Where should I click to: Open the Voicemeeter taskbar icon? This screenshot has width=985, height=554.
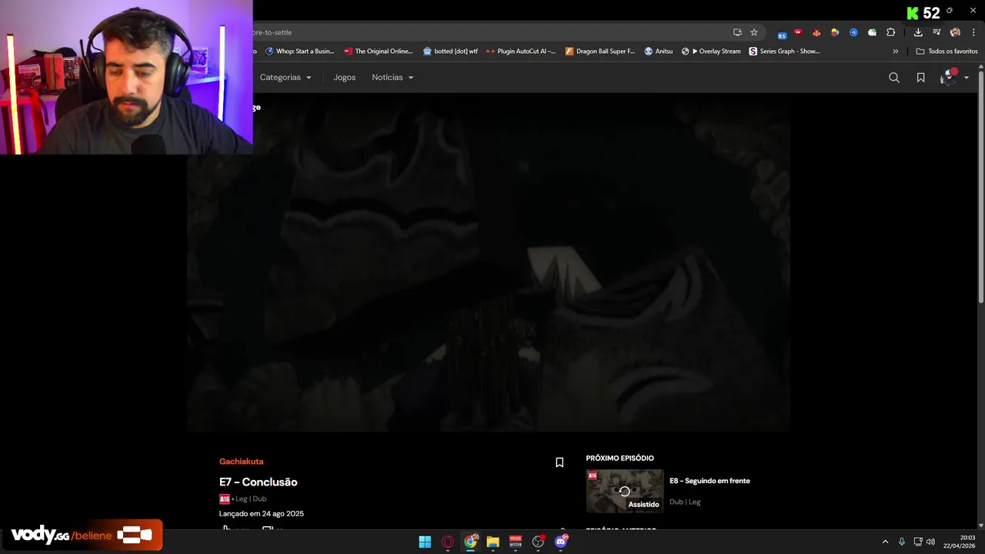point(516,542)
